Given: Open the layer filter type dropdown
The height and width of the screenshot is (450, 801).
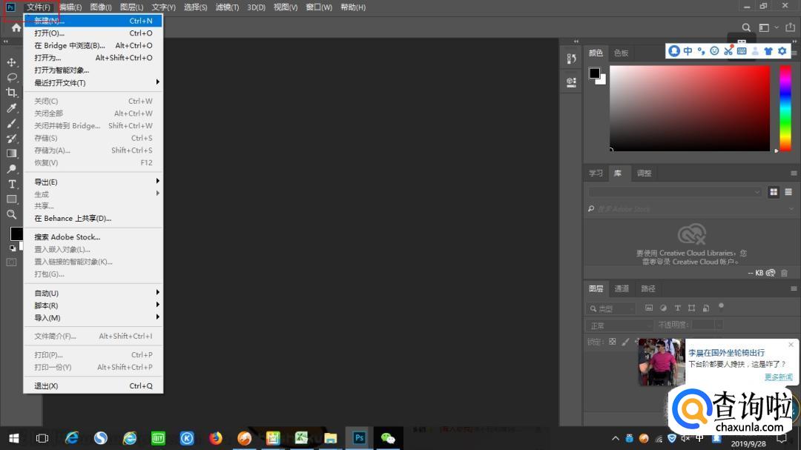Looking at the screenshot, I should tap(611, 308).
